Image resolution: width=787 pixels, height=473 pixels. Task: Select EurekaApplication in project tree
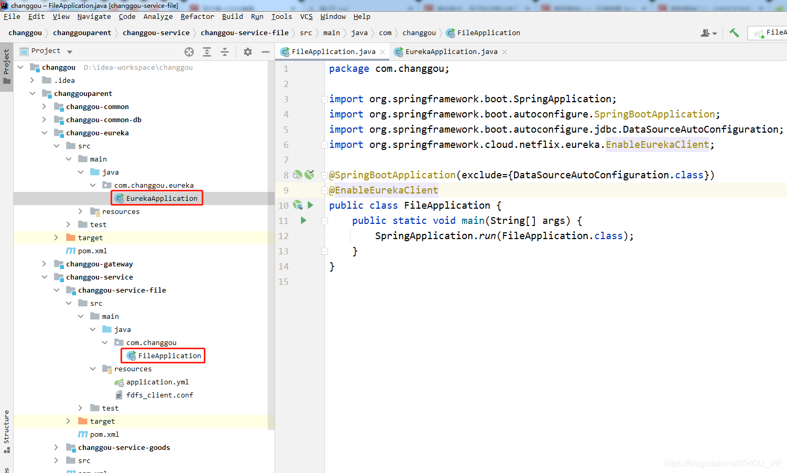point(162,198)
